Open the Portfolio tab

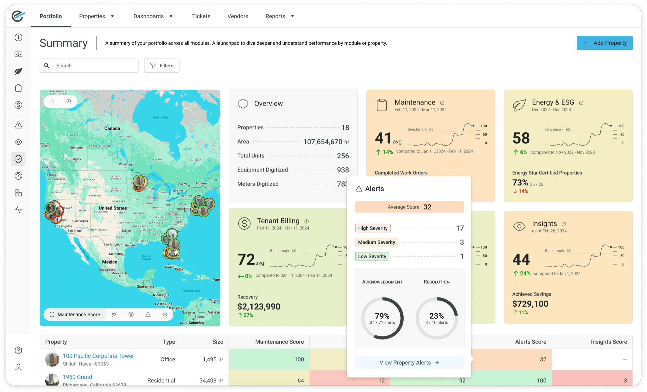51,16
